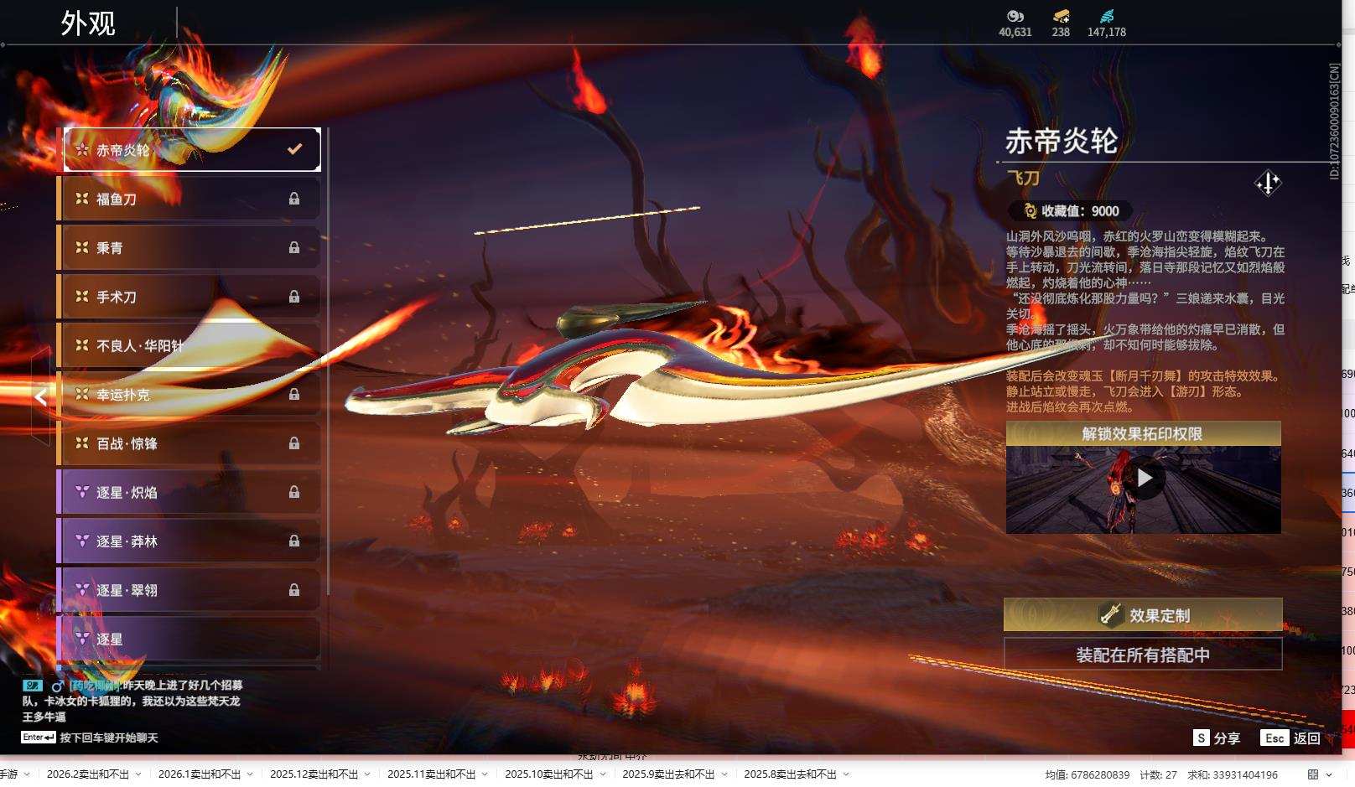Click the 效果定制 button

pyautogui.click(x=1143, y=615)
